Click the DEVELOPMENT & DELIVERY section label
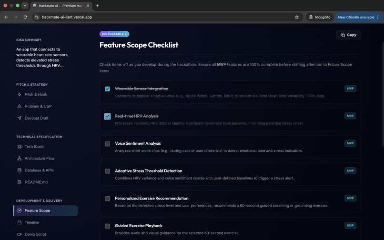The width and height of the screenshot is (384, 240). [x=39, y=201]
